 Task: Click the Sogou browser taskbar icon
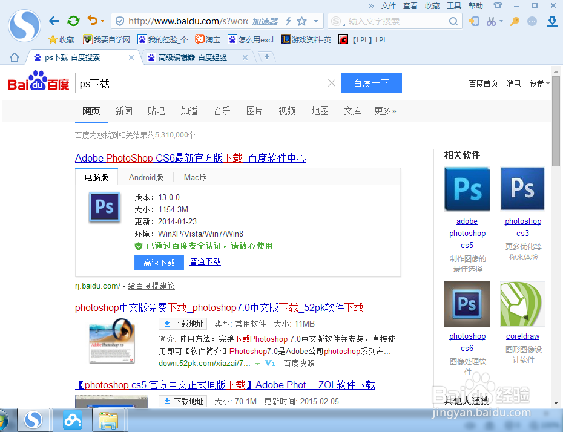click(x=33, y=419)
